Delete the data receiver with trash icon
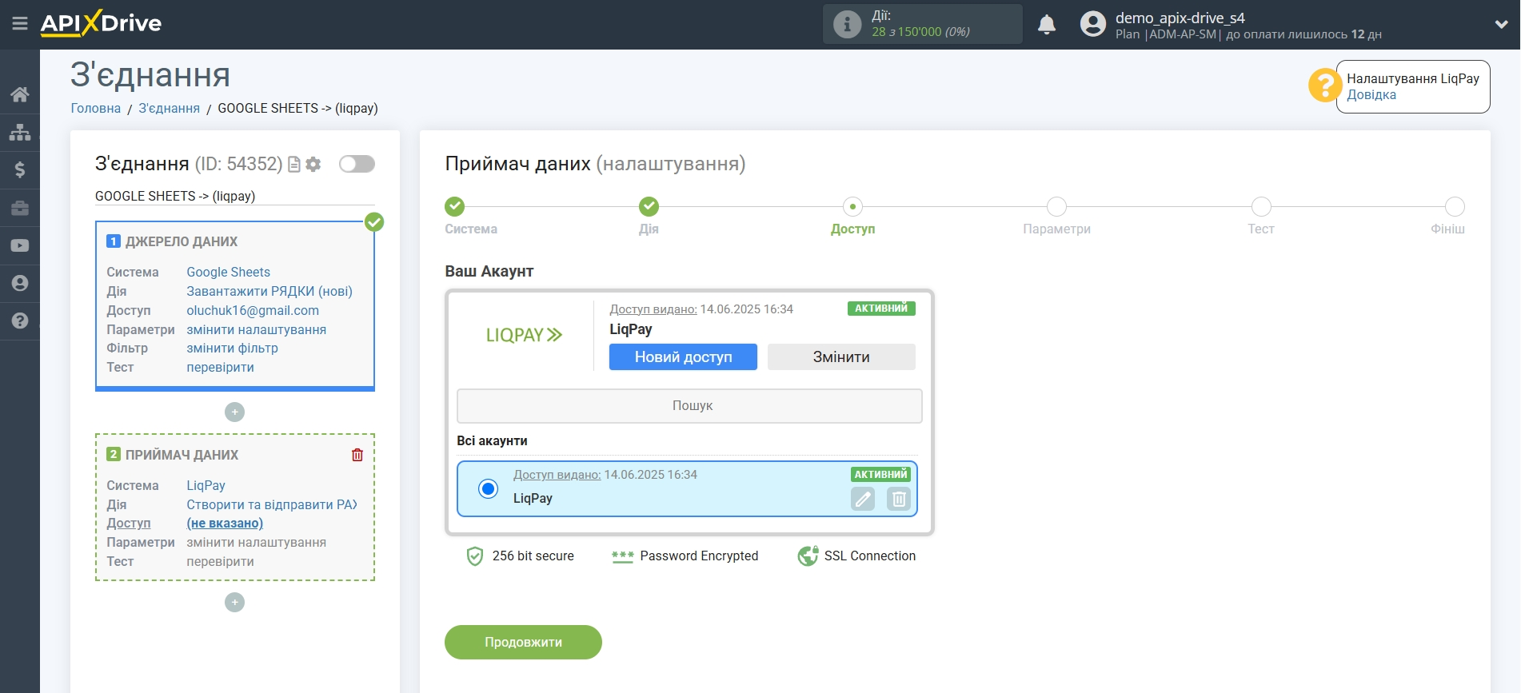This screenshot has height=693, width=1521. click(x=357, y=455)
